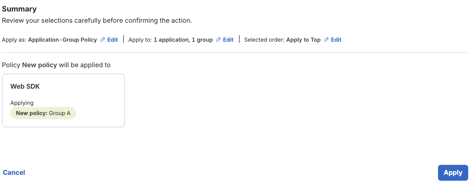The width and height of the screenshot is (471, 186).
Task: Click the Apply button
Action: point(453,173)
